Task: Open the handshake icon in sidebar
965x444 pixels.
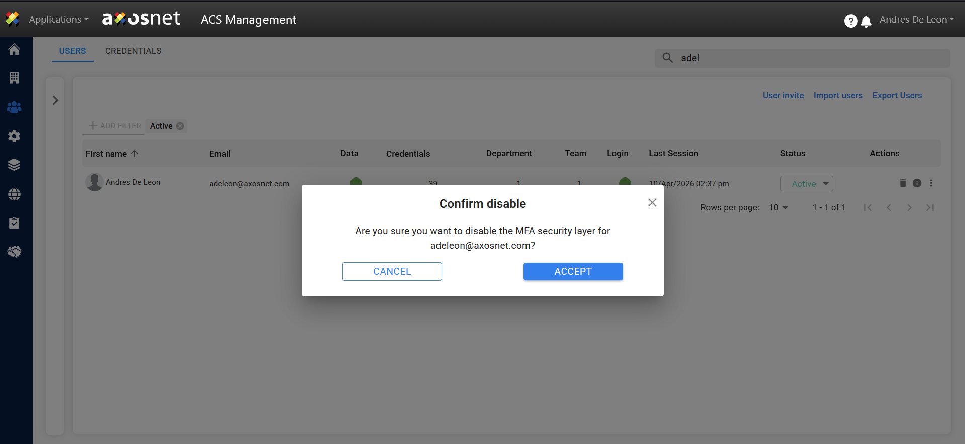Action: (14, 252)
